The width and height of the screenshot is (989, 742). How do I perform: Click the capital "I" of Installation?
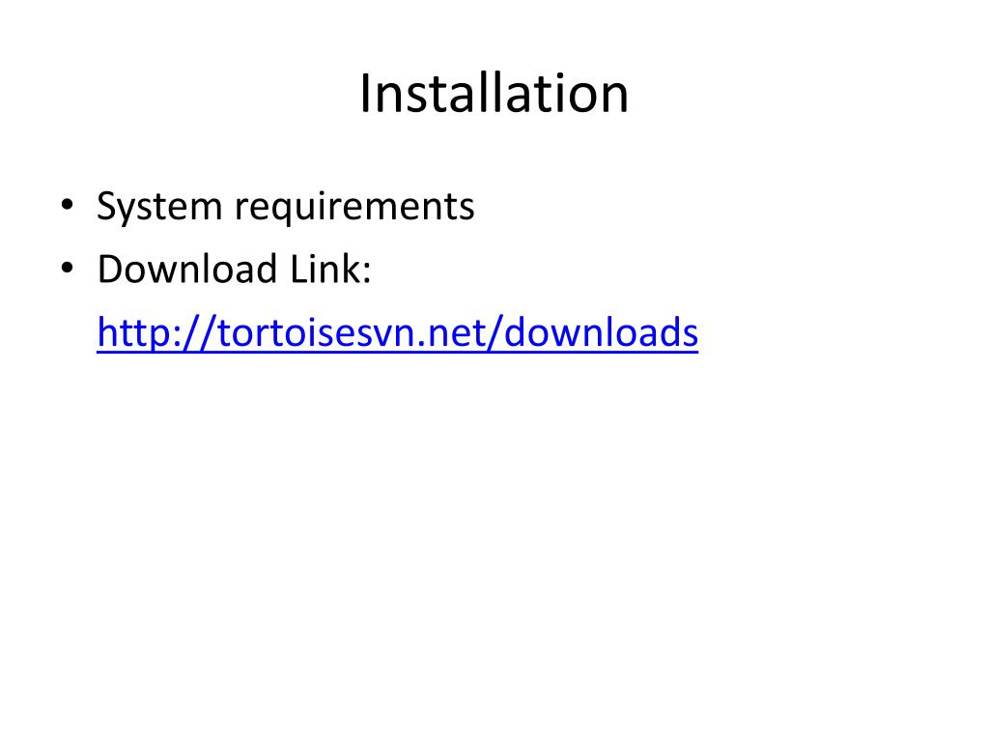(x=365, y=94)
